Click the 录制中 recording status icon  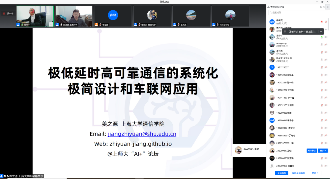[x=4, y=14]
